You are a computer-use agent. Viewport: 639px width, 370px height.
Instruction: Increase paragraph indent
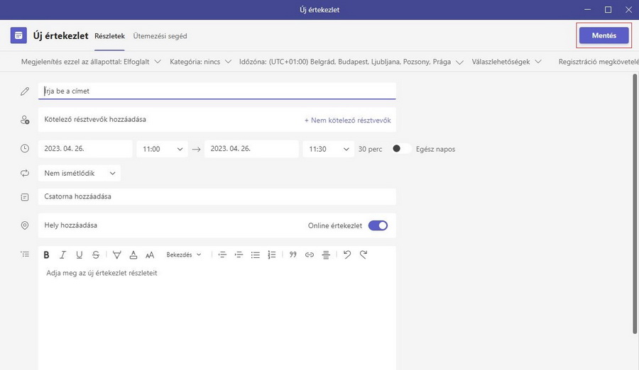point(239,254)
